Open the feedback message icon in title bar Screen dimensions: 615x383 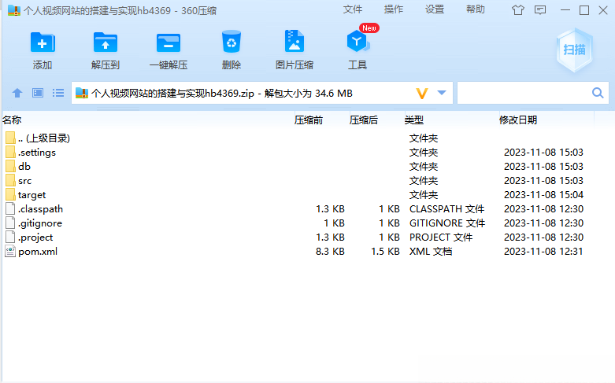click(540, 10)
